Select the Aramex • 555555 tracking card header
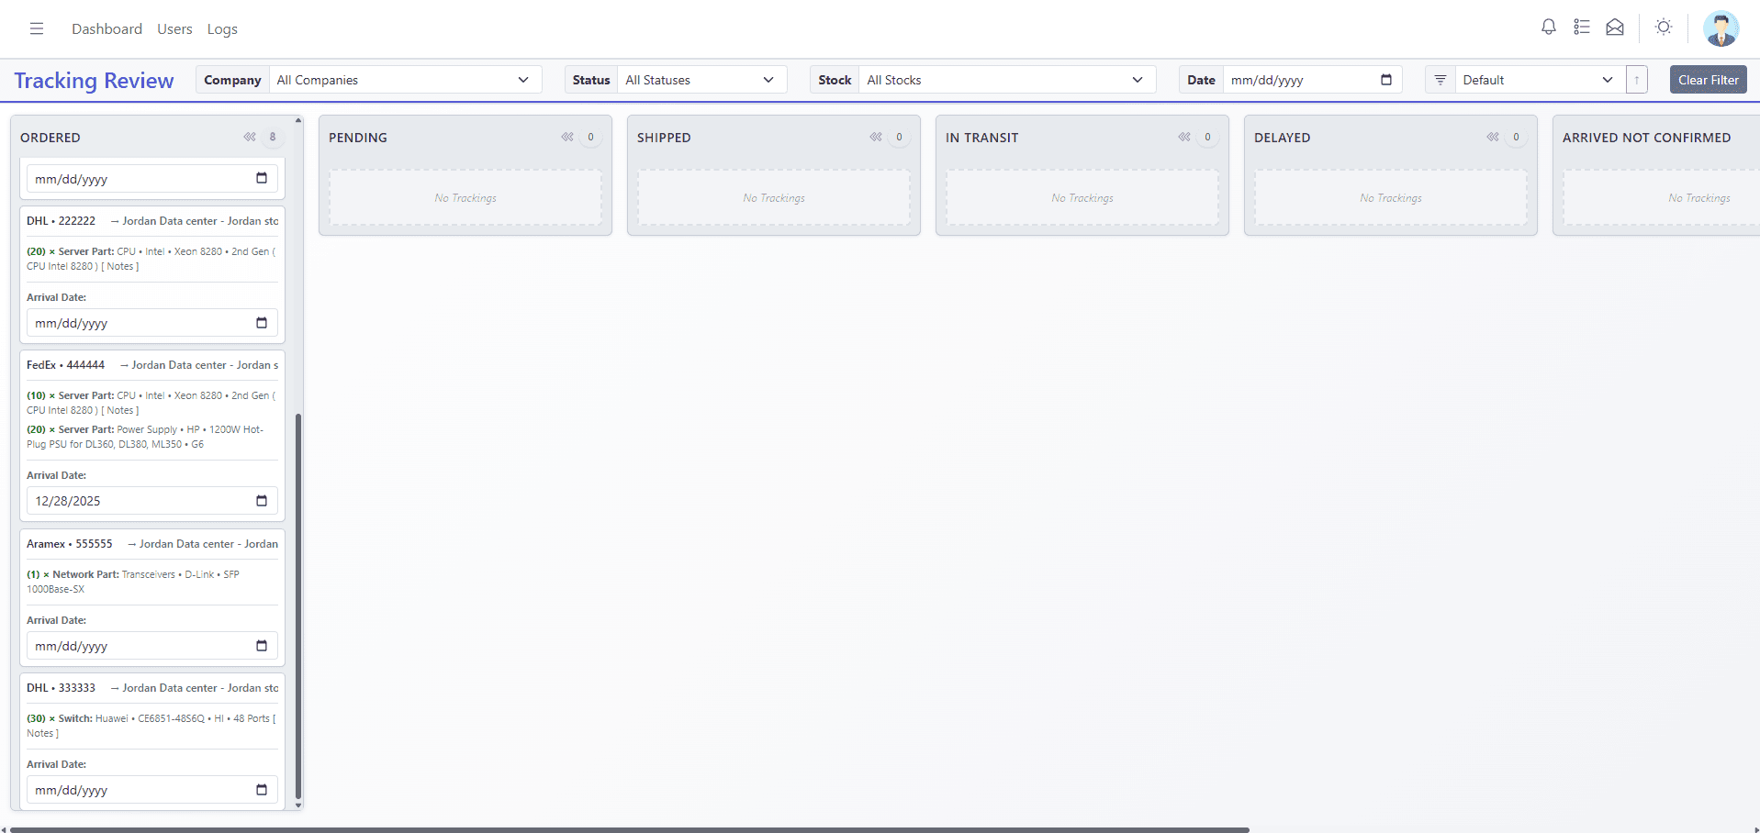Image resolution: width=1760 pixels, height=833 pixels. click(152, 544)
